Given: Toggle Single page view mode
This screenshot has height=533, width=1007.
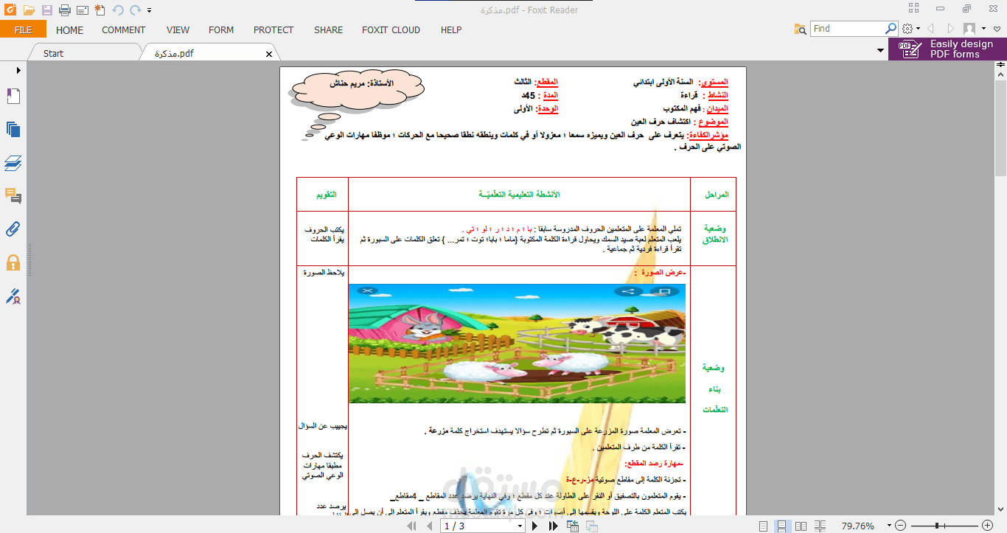Looking at the screenshot, I should 763,526.
